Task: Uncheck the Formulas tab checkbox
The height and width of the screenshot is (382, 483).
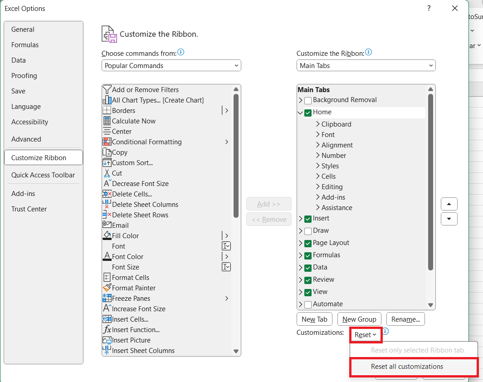Action: [308, 256]
